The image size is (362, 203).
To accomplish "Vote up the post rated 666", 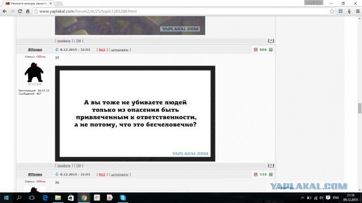I will pyautogui.click(x=270, y=50).
